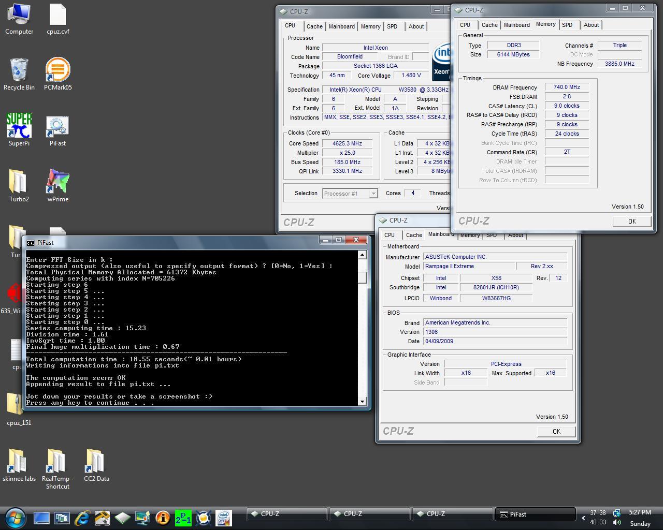Viewport: 663px width, 530px height.
Task: Click the quick launch icon showing 46
Action: (102, 518)
